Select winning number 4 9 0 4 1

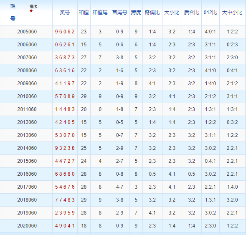pyautogui.click(x=65, y=225)
